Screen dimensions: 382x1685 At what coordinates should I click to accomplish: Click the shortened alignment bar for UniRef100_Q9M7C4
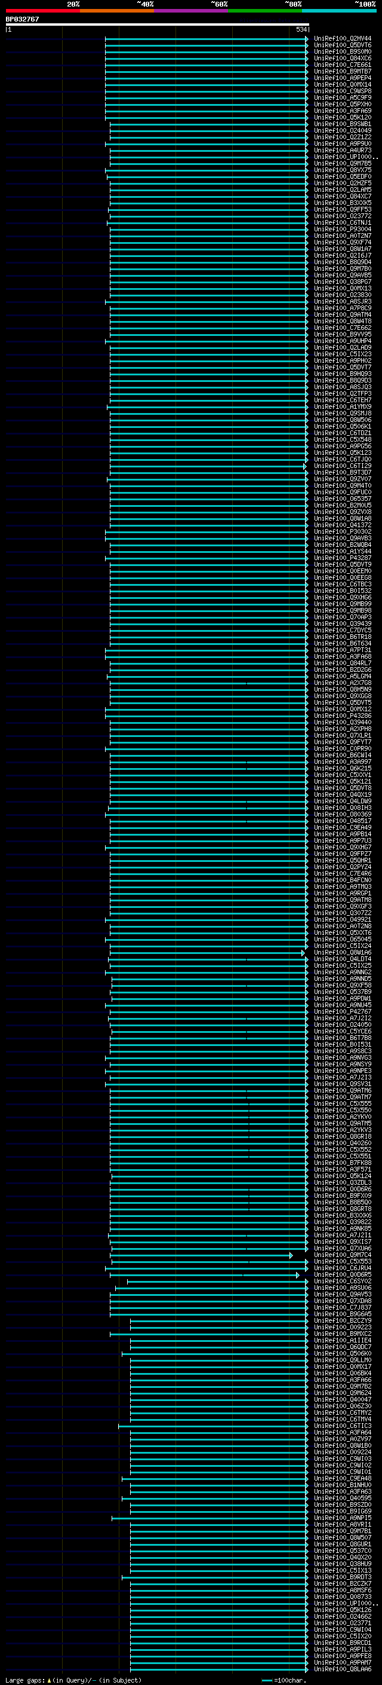[202, 1256]
